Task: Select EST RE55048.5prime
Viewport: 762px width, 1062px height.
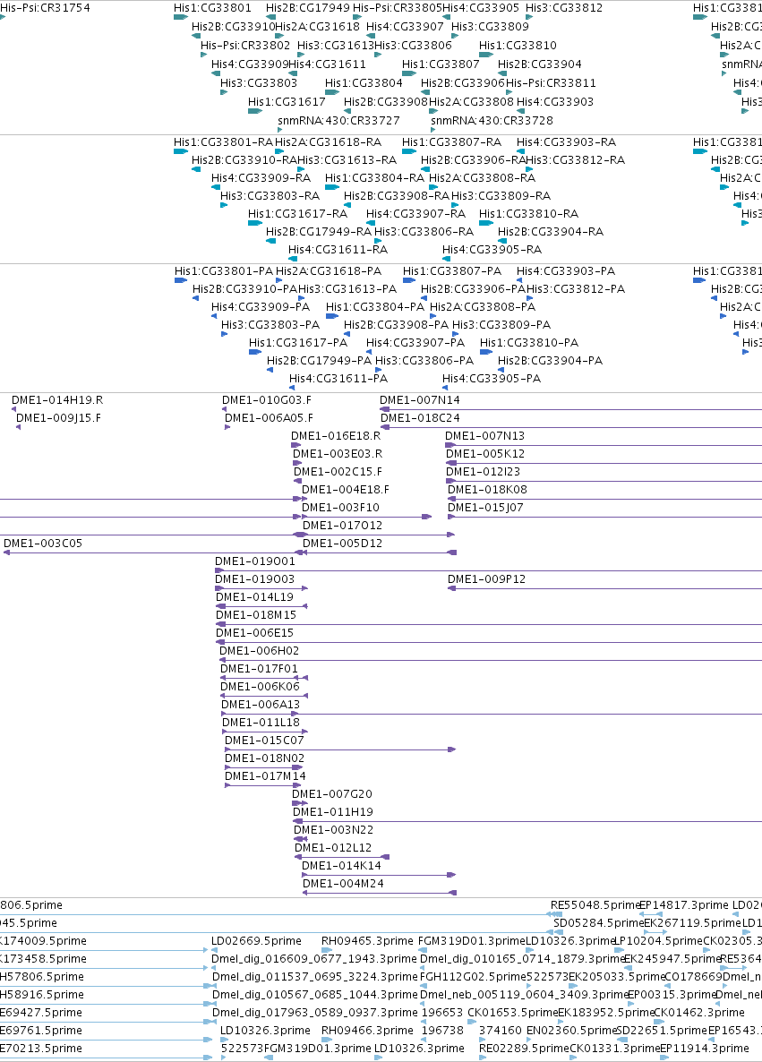Action: tap(595, 905)
